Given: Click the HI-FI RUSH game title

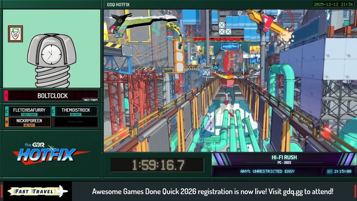Looking at the screenshot, I should 284,157.
